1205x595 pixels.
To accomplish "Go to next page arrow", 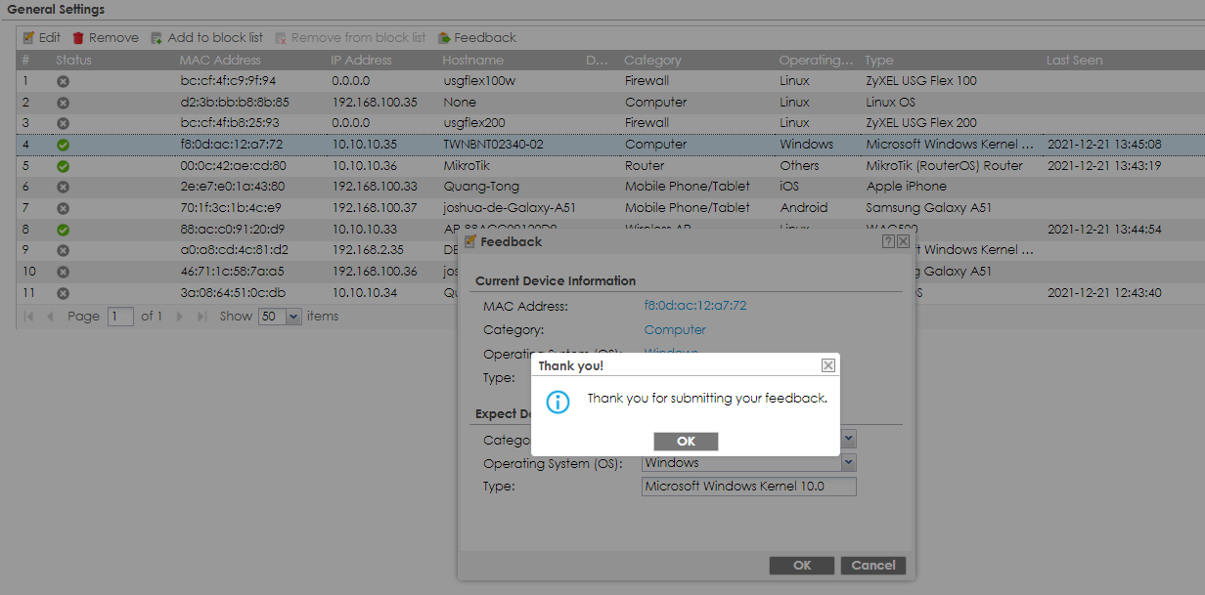I will 180,317.
